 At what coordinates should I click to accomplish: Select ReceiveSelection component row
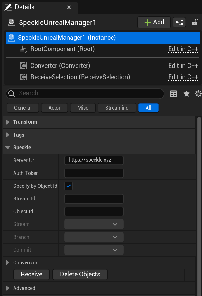tap(80, 77)
